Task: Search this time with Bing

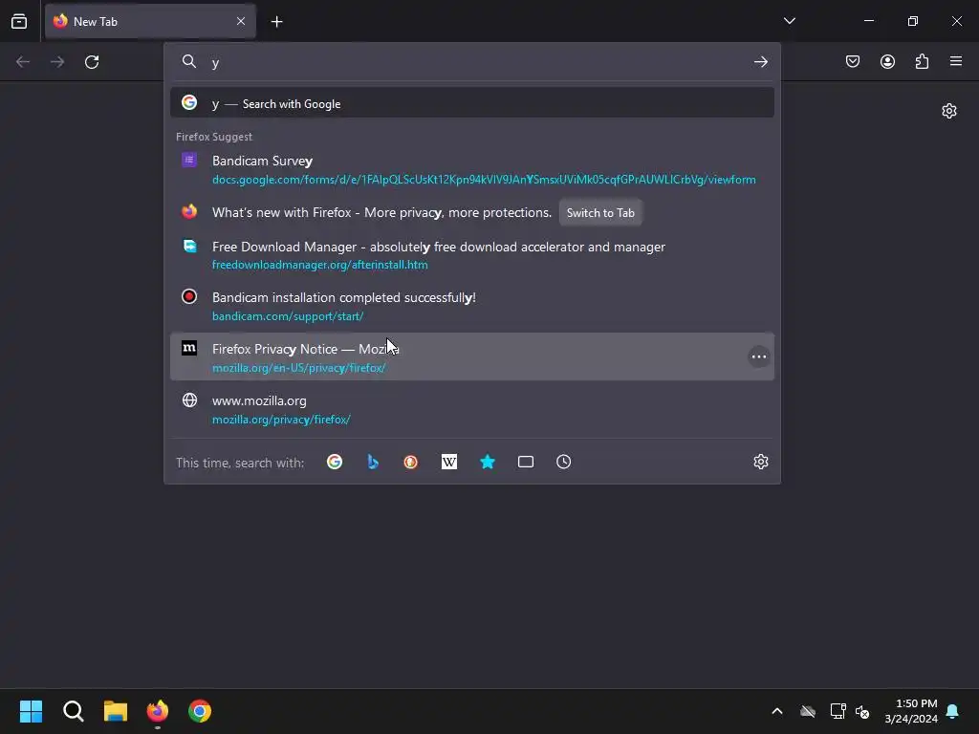Action: click(x=373, y=462)
